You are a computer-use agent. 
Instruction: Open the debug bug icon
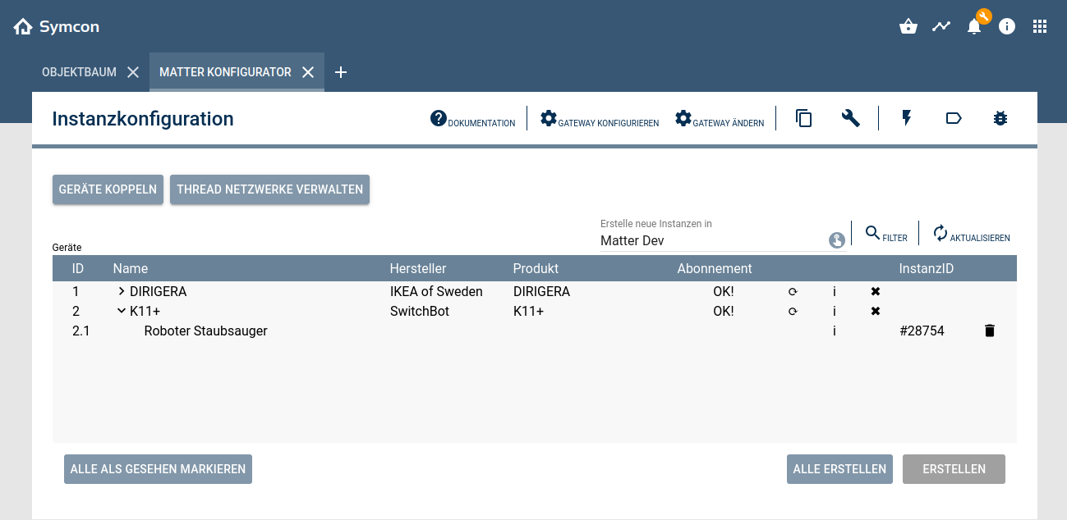click(x=1000, y=119)
